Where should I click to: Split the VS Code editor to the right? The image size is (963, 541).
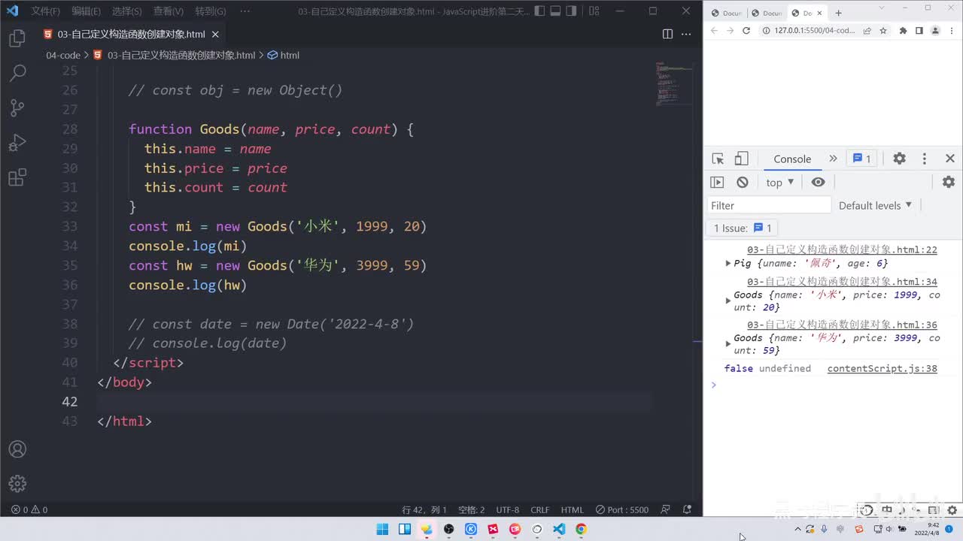pos(667,34)
